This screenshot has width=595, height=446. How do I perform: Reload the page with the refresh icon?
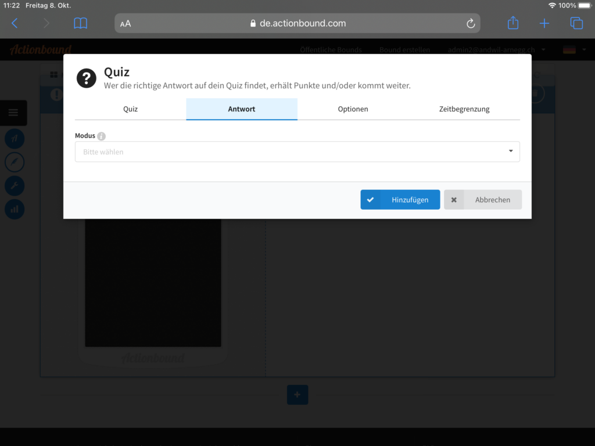coord(471,23)
